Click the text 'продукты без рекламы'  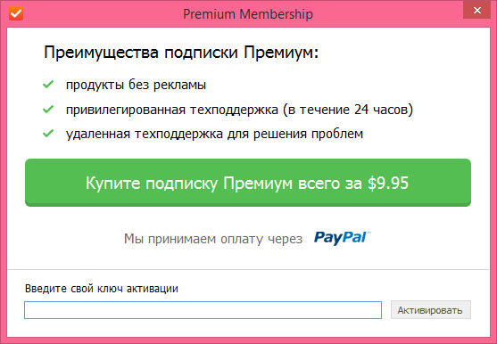tap(136, 85)
